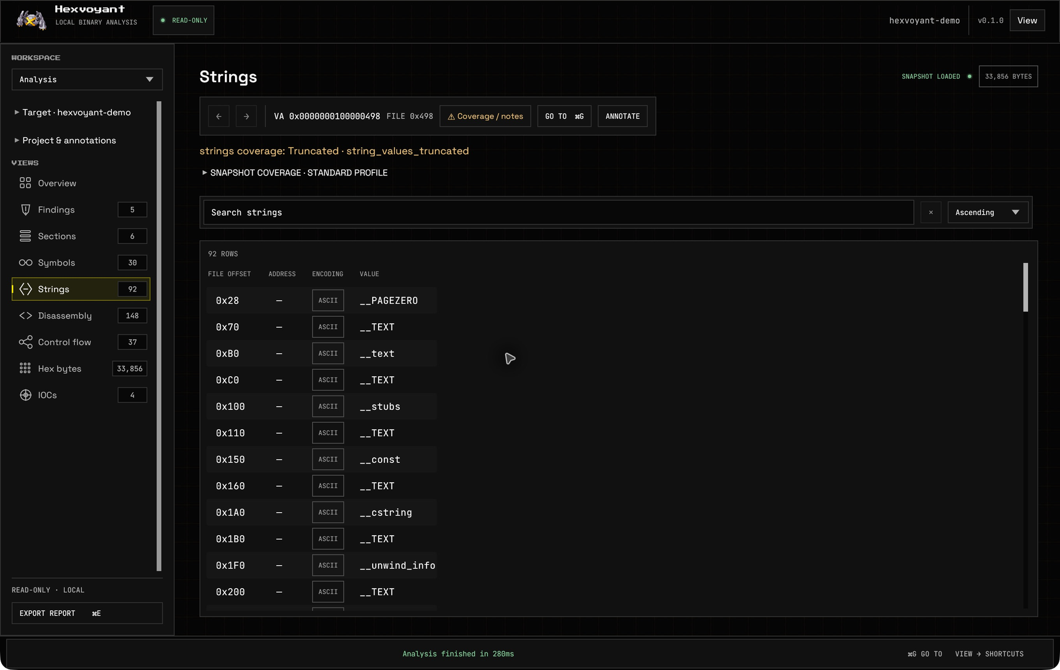
Task: Click the sidebar vertical scrollbar
Action: (159, 336)
